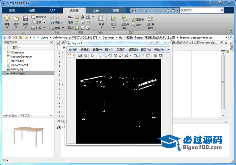Open the address path dropdown arrow
This screenshot has height=165, width=236.
[226, 37]
